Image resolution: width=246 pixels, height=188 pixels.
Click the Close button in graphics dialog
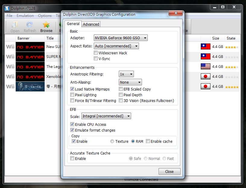pos(169,171)
